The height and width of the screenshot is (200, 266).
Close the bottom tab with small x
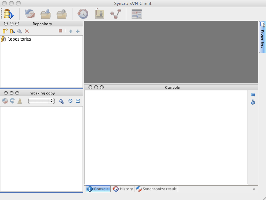coord(254,189)
